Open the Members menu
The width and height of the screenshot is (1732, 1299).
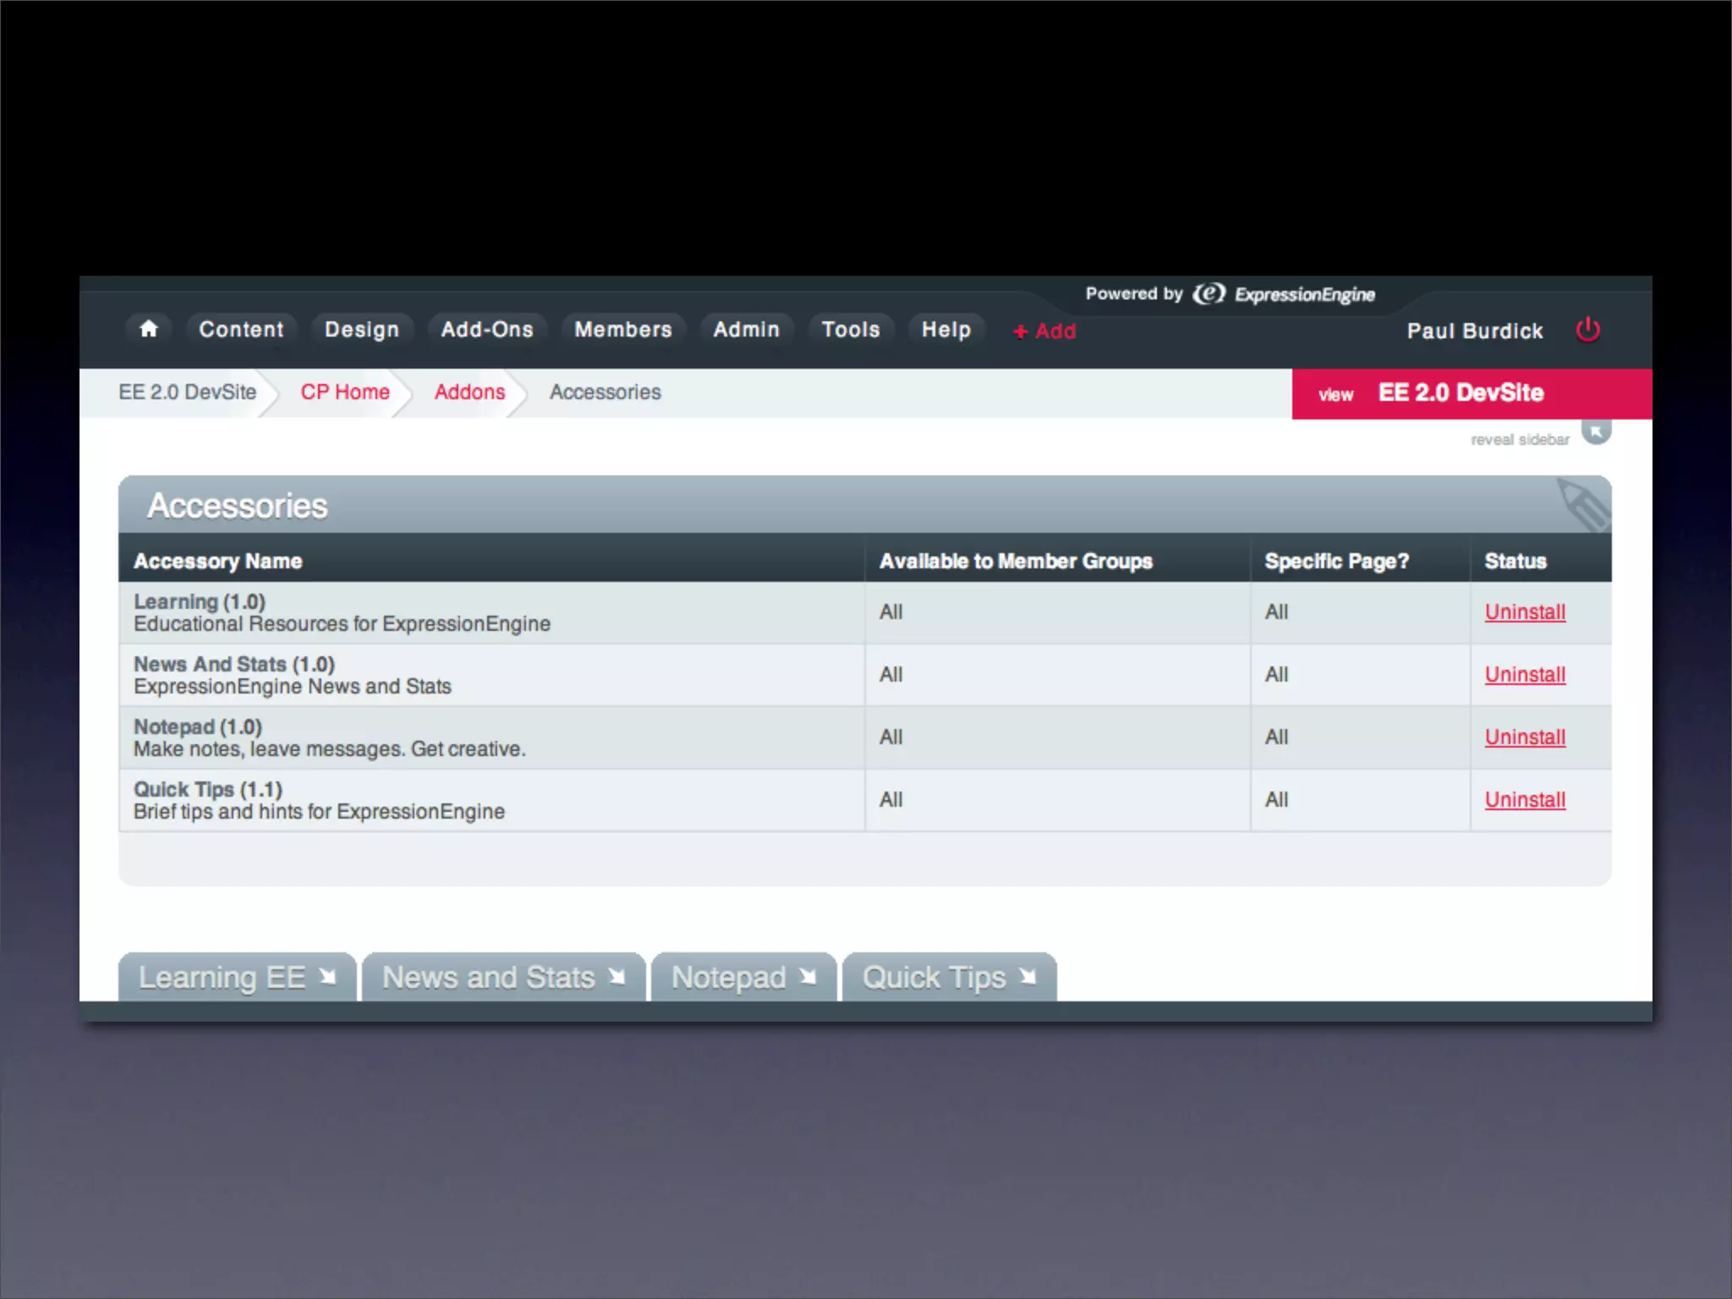[623, 330]
